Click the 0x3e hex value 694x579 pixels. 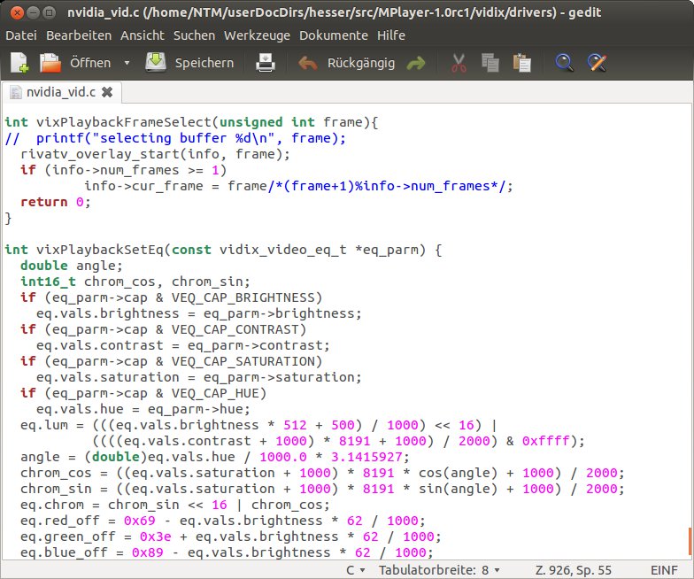tap(156, 537)
